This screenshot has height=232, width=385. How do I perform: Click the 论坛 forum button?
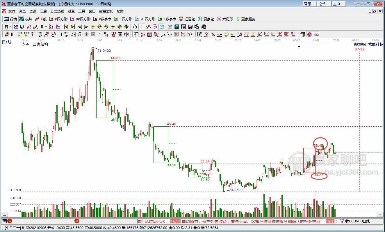pos(324,4)
